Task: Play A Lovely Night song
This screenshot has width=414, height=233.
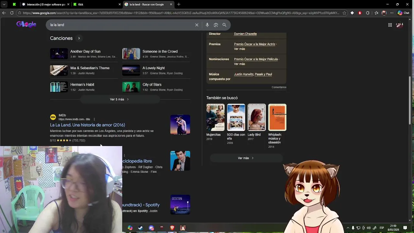Action: point(156,70)
